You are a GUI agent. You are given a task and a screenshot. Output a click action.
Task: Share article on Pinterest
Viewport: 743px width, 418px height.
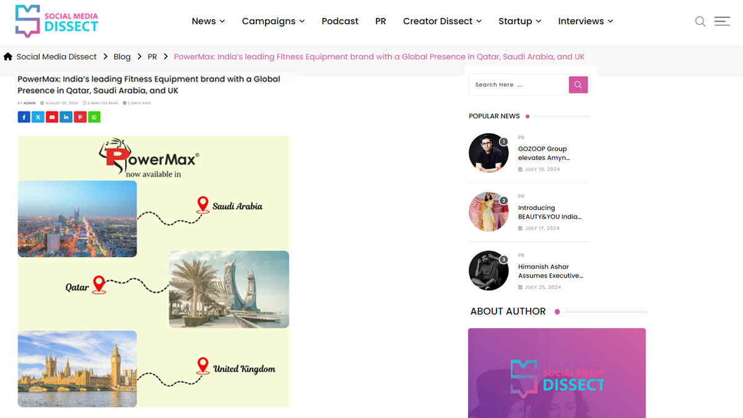coord(80,117)
